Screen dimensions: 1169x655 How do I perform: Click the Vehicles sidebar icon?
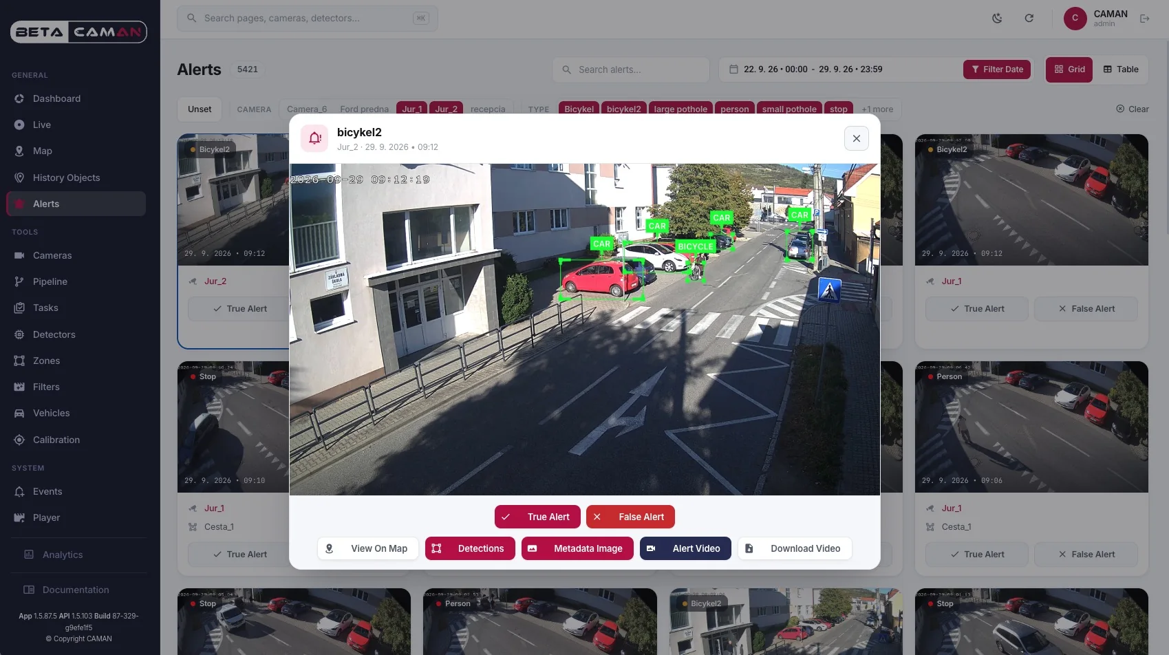tap(19, 414)
